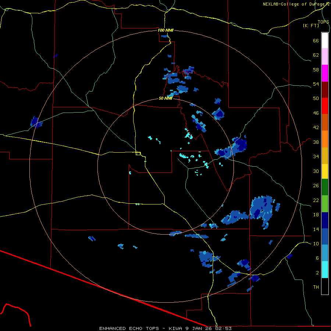Click the navy blue legend color band
Screen dimensions: 331x331
coord(325,220)
